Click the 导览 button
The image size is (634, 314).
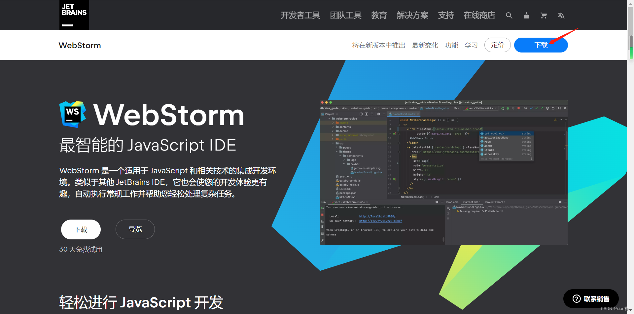click(135, 229)
